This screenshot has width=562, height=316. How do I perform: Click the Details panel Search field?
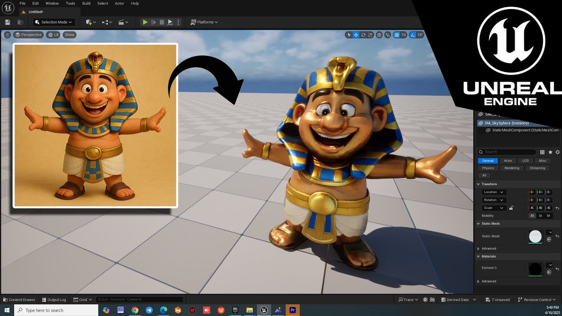pyautogui.click(x=508, y=152)
